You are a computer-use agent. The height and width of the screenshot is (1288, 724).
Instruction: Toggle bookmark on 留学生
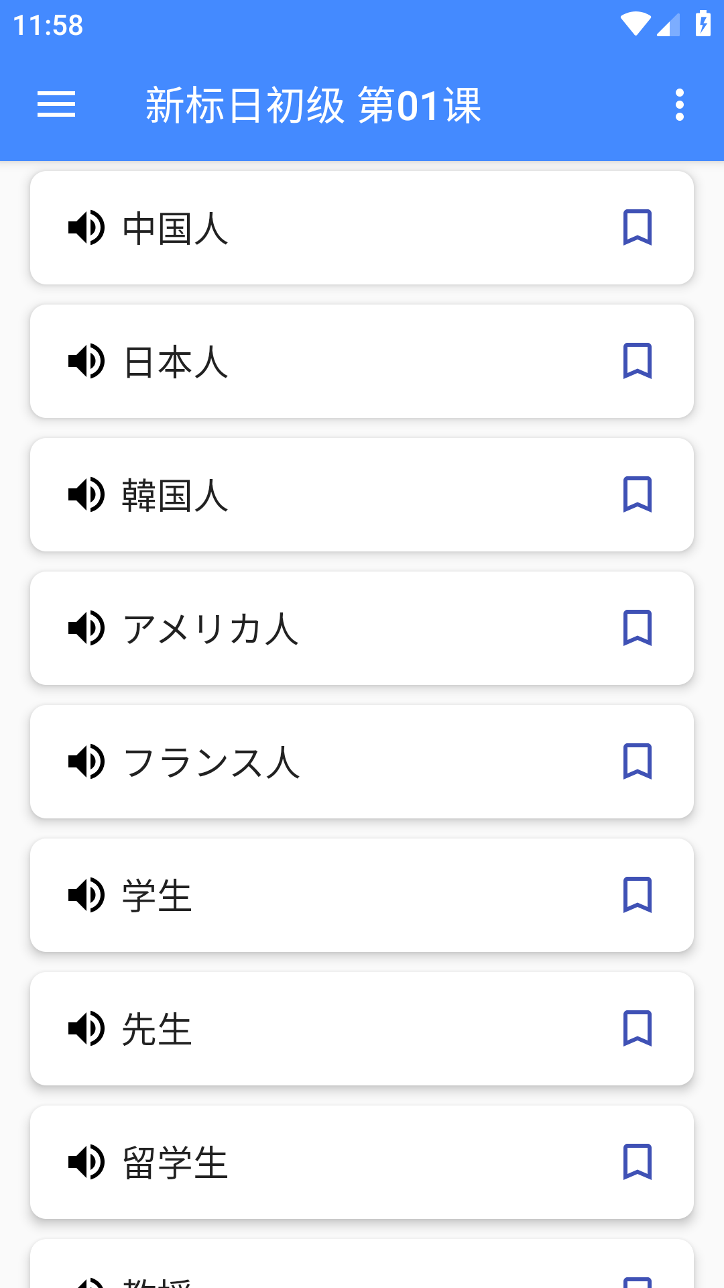(637, 1162)
